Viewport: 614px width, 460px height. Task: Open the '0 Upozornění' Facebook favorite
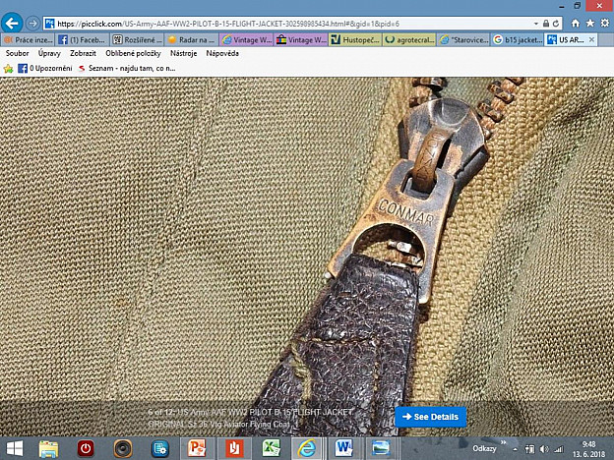point(45,69)
